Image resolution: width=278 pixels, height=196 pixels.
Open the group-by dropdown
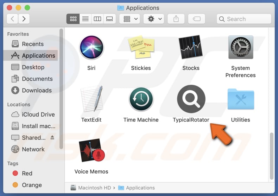129,19
